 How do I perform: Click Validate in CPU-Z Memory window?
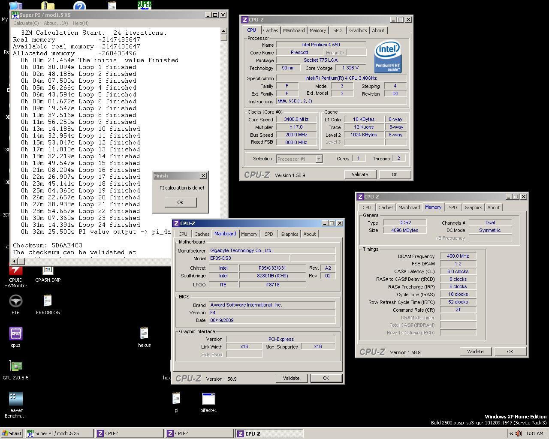coord(475,352)
